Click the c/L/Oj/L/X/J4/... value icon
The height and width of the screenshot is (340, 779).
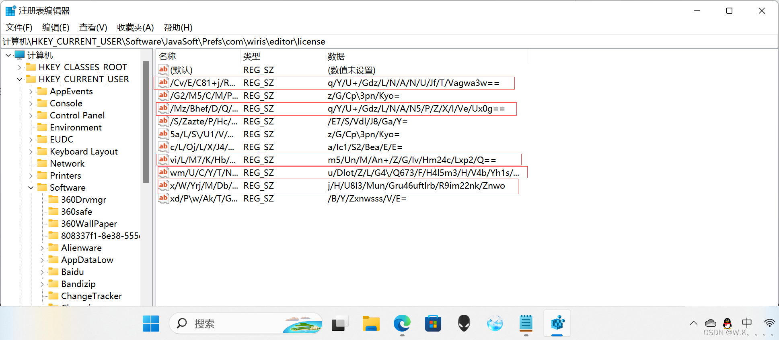point(163,147)
